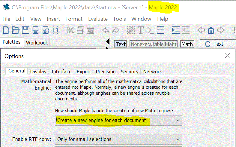The image size is (236, 147).
Task: Switch to the Interface options tab
Action: pyautogui.click(x=61, y=72)
